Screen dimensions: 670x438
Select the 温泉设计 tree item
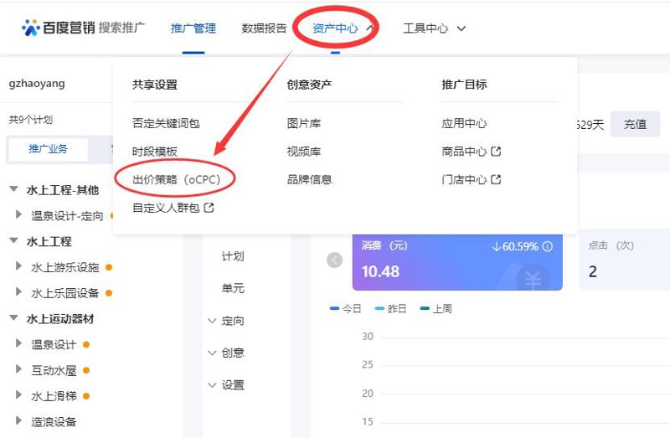pos(54,344)
